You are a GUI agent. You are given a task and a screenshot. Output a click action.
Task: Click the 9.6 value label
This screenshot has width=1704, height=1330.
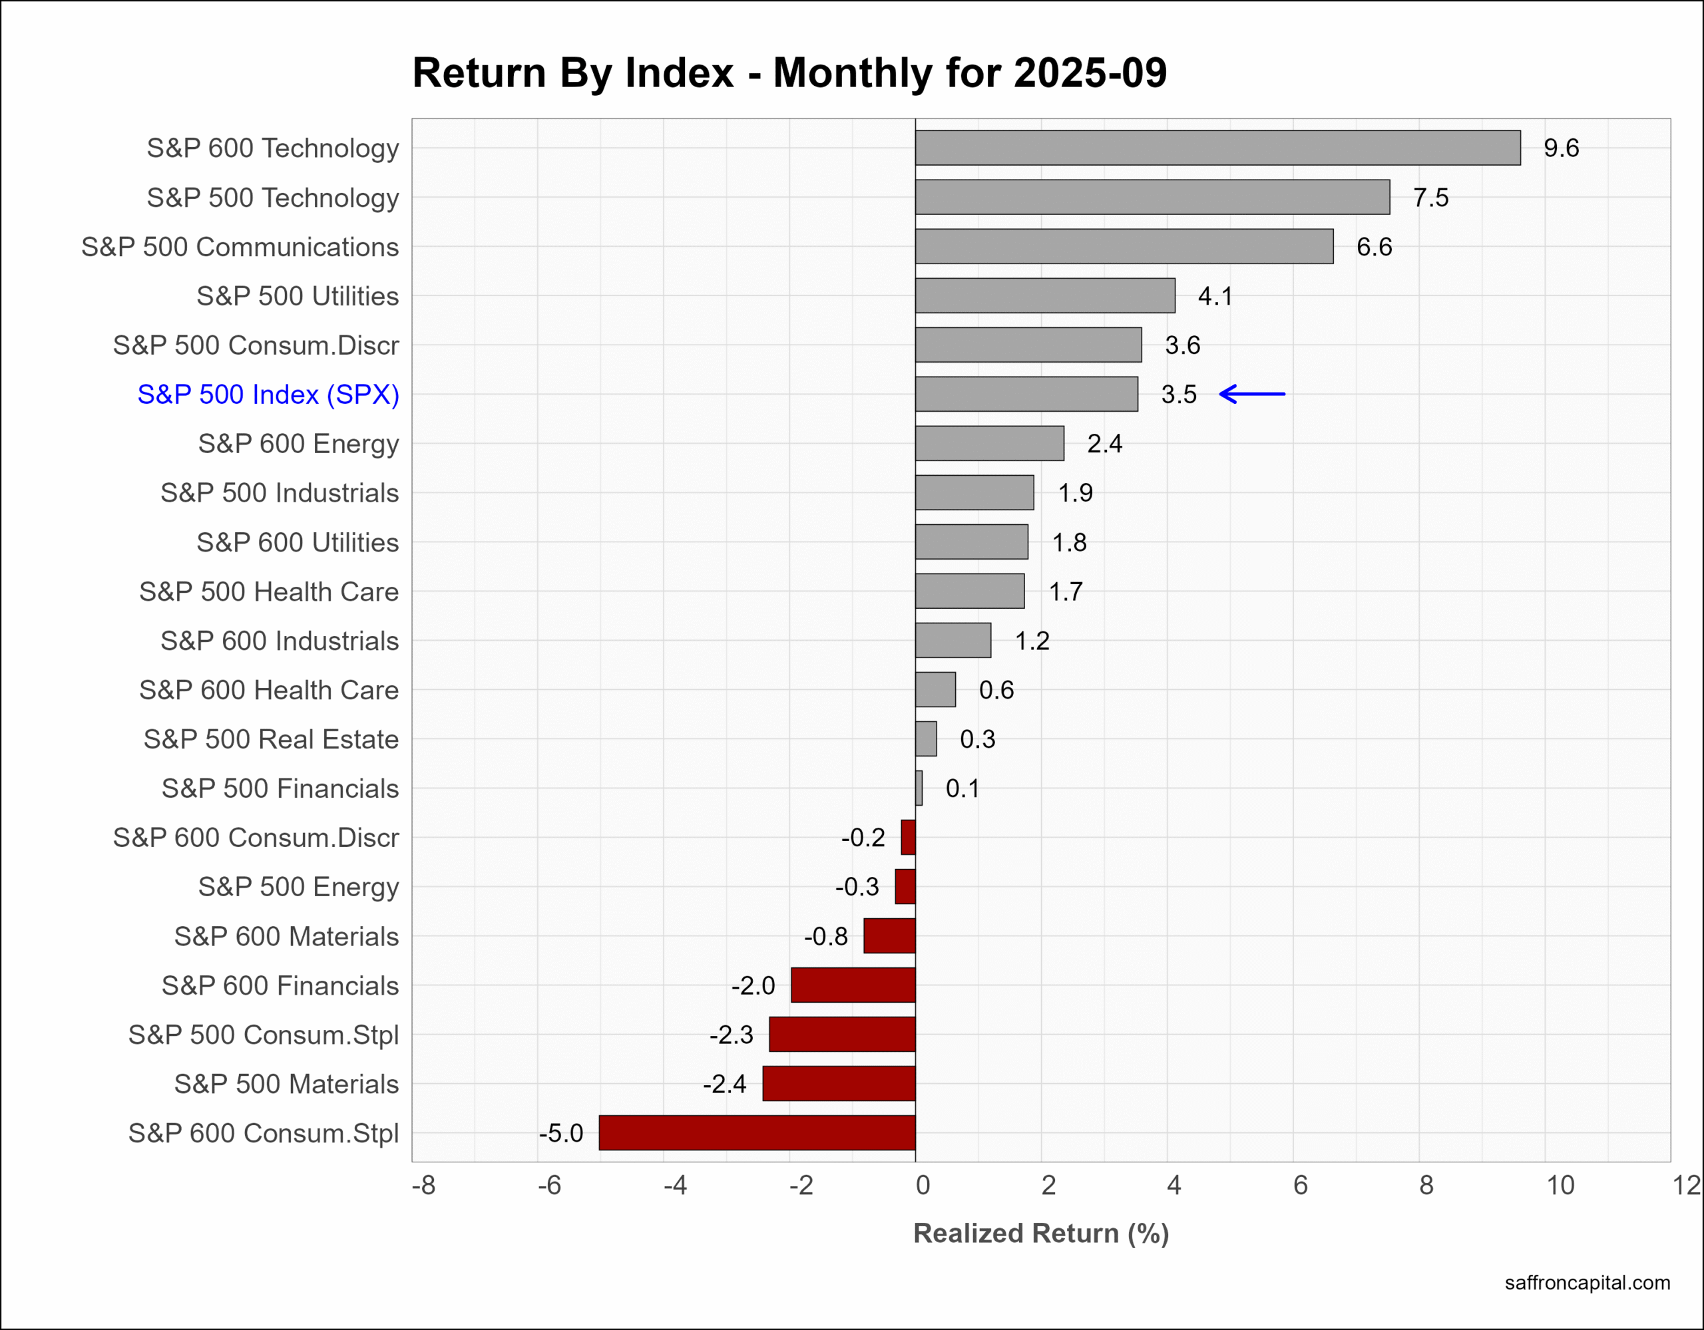[x=1560, y=148]
